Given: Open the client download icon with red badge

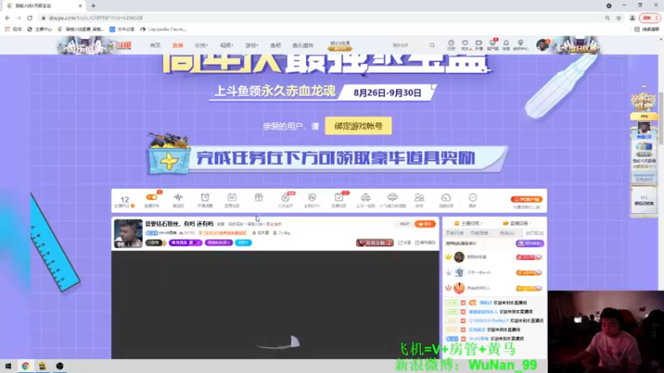Looking at the screenshot, I should click(492, 43).
